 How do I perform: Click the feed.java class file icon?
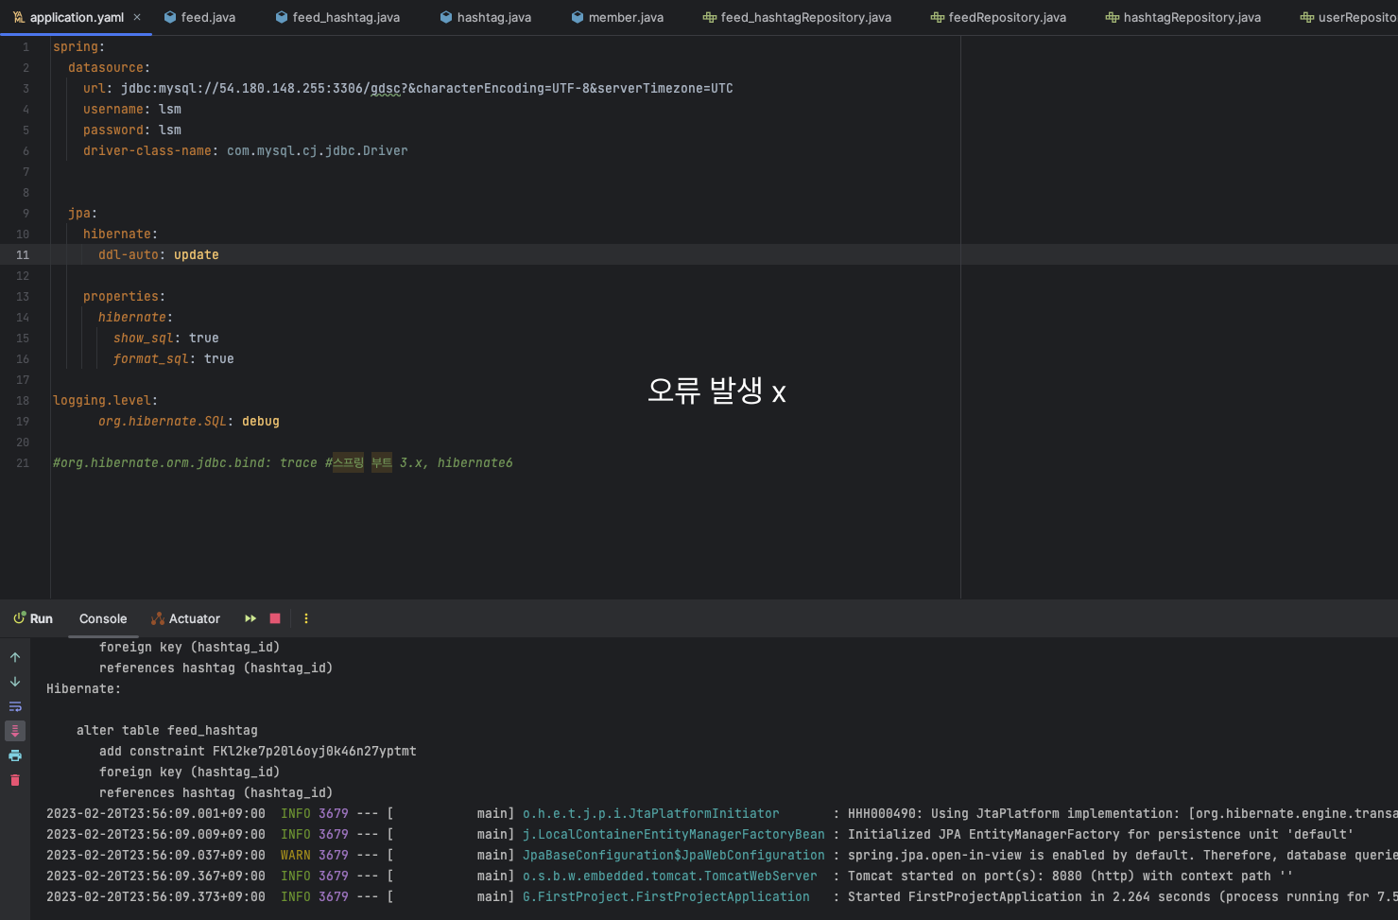point(169,17)
